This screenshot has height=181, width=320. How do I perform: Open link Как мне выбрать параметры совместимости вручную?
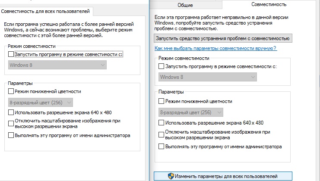[215, 48]
